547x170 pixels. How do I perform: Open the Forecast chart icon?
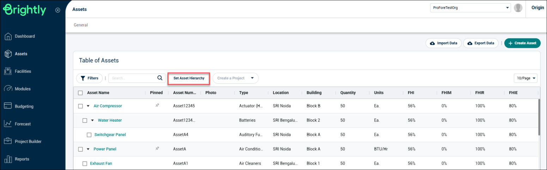click(8, 124)
